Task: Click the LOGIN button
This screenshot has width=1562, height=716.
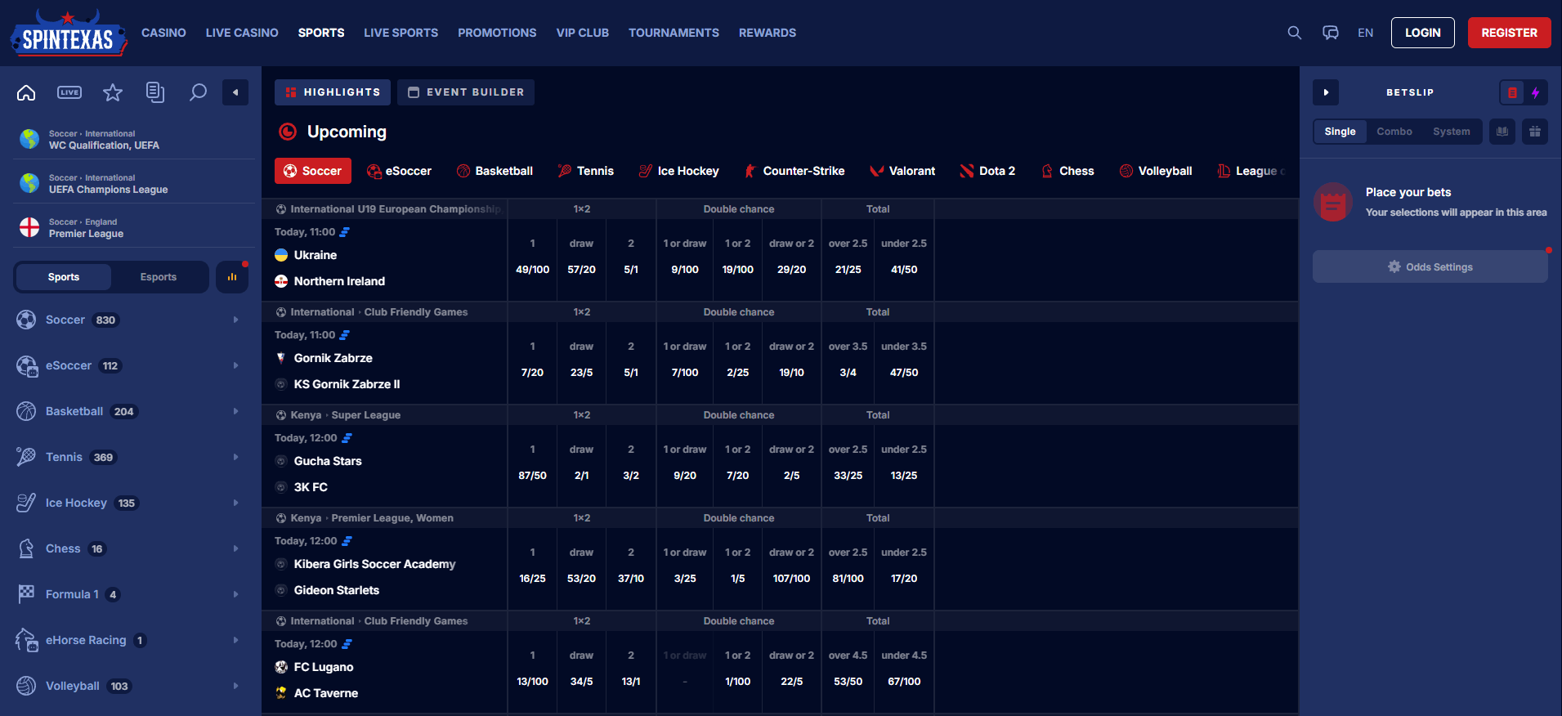Action: pyautogui.click(x=1422, y=33)
